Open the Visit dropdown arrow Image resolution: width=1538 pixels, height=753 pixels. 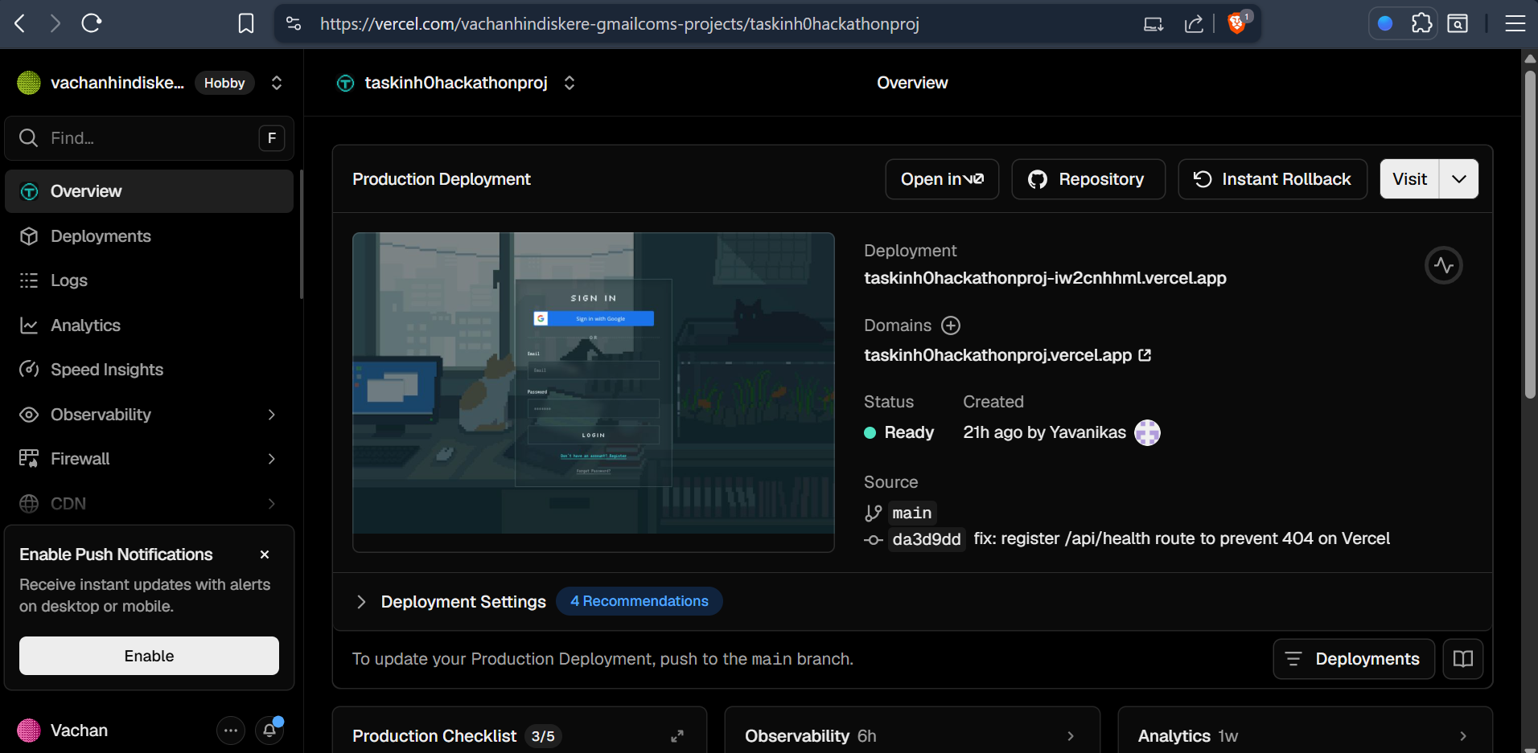1459,179
